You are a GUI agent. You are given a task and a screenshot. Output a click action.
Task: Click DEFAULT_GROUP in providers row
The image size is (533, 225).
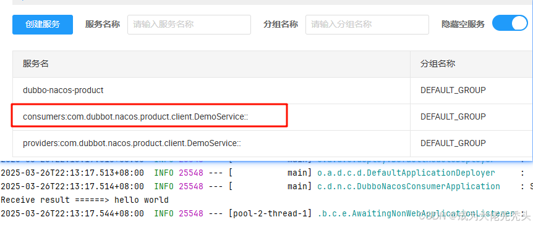[x=453, y=144]
